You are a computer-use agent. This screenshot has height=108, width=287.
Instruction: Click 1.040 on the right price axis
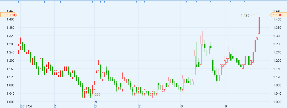(277, 94)
